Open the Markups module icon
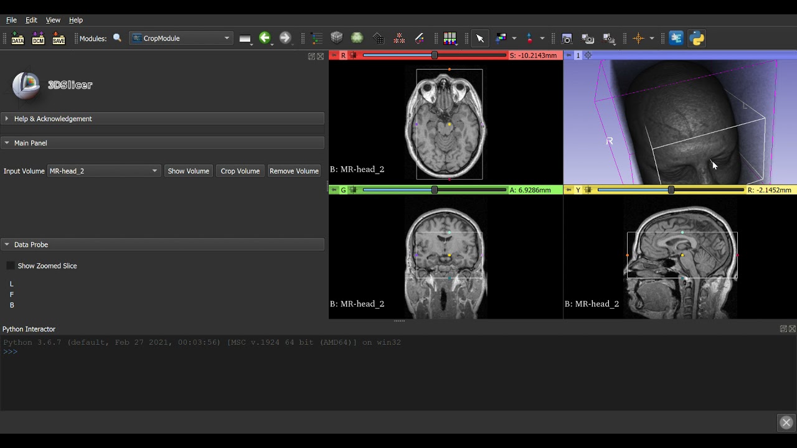The image size is (797, 448). coord(399,38)
